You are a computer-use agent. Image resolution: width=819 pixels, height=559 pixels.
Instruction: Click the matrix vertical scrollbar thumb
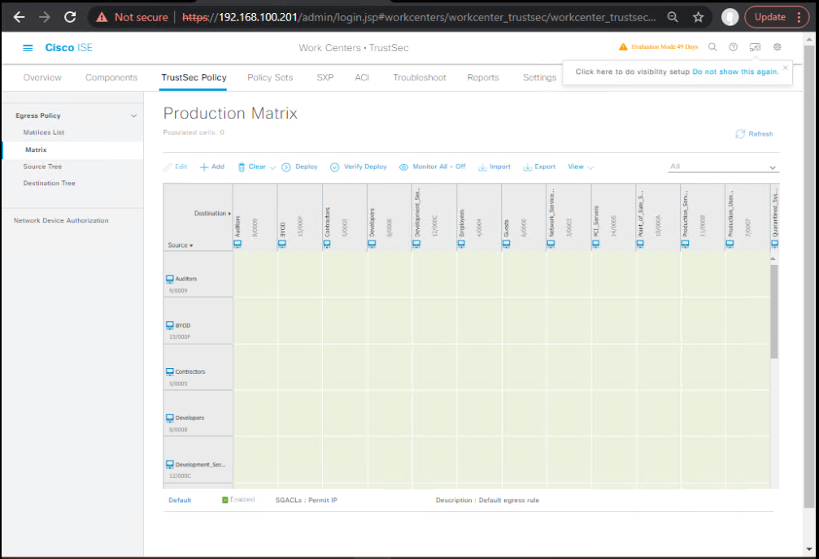click(x=774, y=311)
